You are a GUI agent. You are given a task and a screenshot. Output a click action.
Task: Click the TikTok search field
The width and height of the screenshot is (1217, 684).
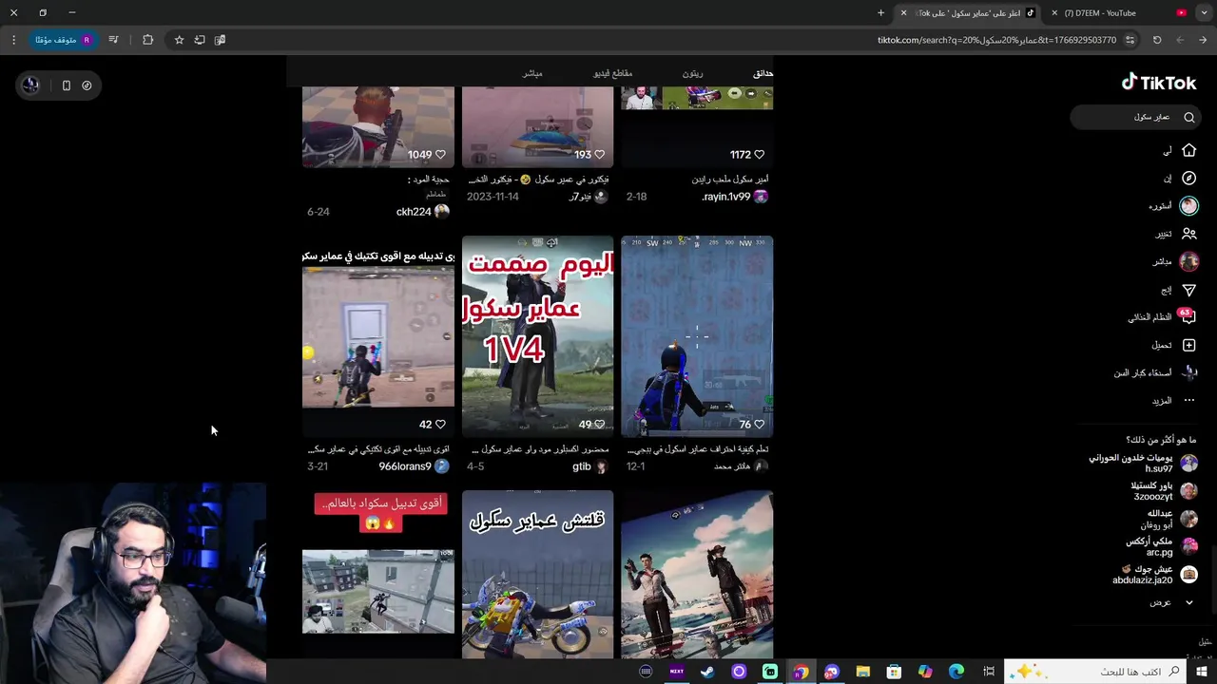[x=1137, y=117]
